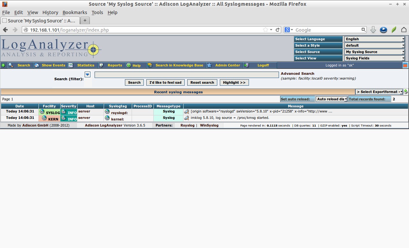Expand the search filter blue arrow dropdown
The image size is (409, 248).
pos(88,74)
